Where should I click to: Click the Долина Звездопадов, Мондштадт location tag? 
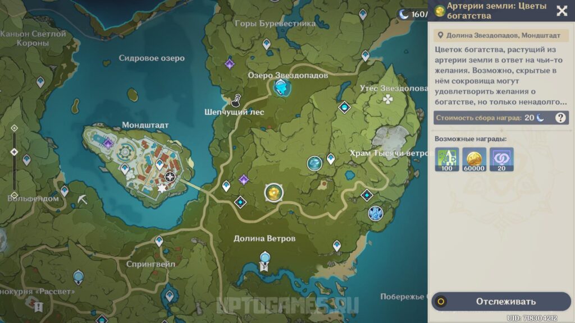[x=500, y=35]
